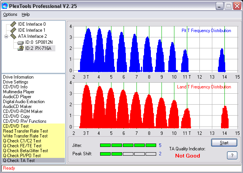Open AudioCD Player
This screenshot has width=243, height=173.
[17, 97]
